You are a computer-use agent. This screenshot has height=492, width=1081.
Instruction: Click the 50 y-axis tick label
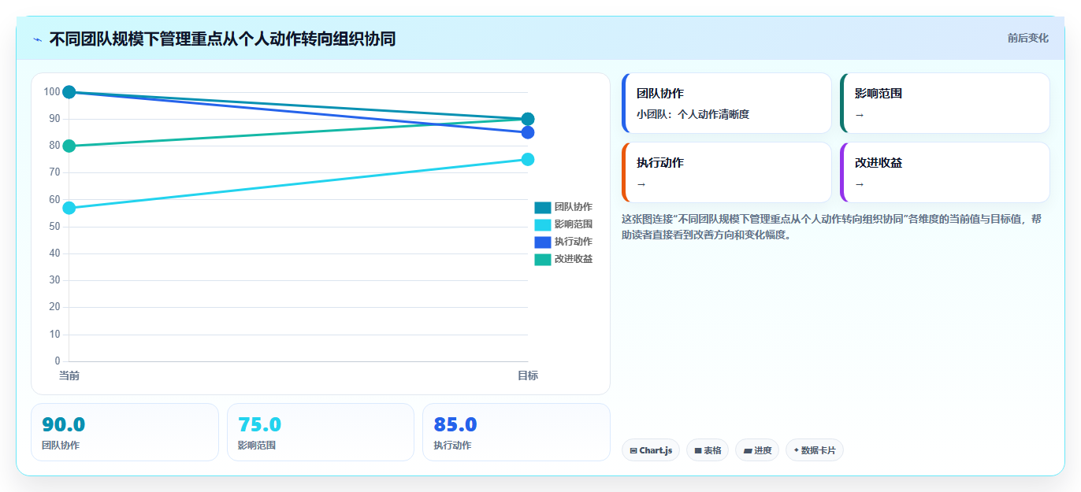tap(54, 227)
